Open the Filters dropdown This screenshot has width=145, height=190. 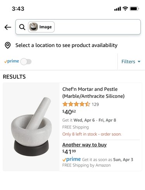tap(131, 61)
